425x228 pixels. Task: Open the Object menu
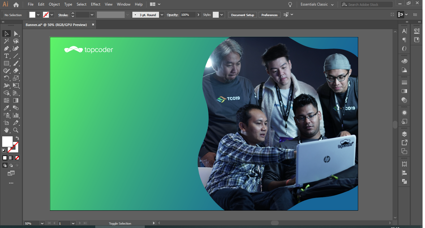tap(54, 4)
